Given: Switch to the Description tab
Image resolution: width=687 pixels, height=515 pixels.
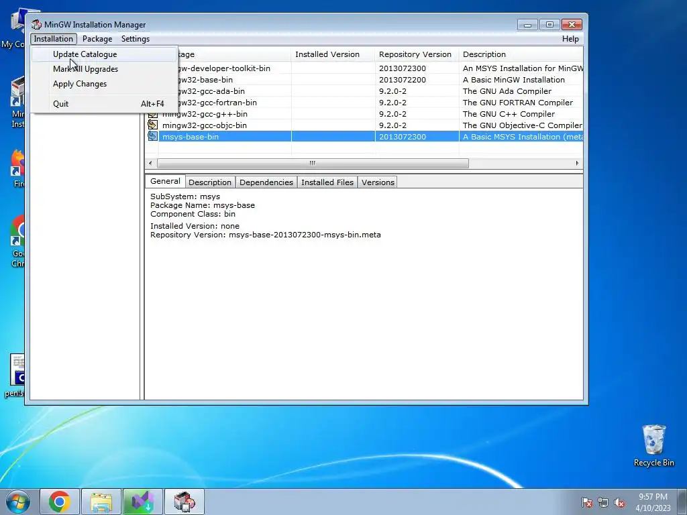Looking at the screenshot, I should (210, 182).
